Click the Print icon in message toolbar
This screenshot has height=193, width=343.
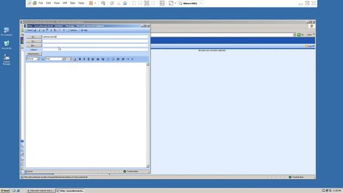[x=39, y=30]
